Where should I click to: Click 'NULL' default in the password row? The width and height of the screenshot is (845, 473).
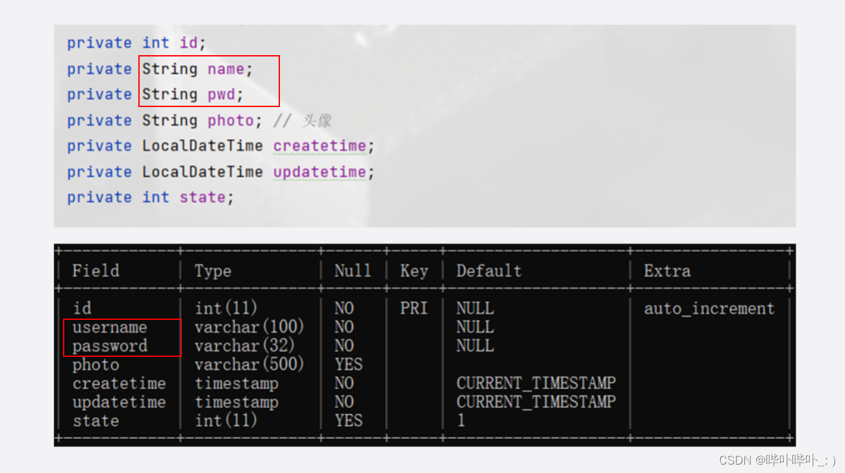(x=475, y=346)
